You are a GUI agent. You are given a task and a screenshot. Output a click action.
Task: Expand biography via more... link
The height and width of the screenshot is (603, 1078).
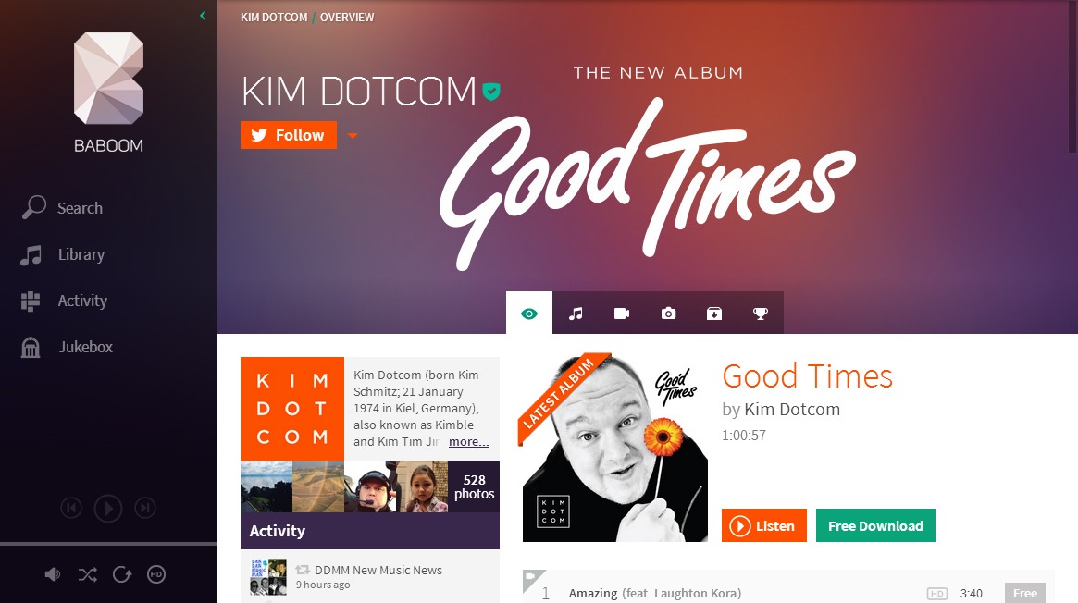[x=468, y=441]
